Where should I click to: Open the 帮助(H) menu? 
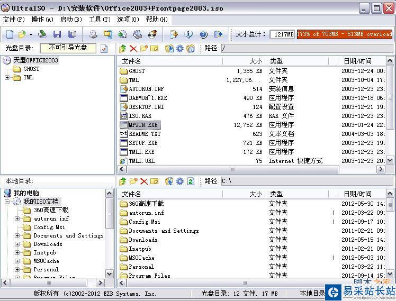point(157,20)
